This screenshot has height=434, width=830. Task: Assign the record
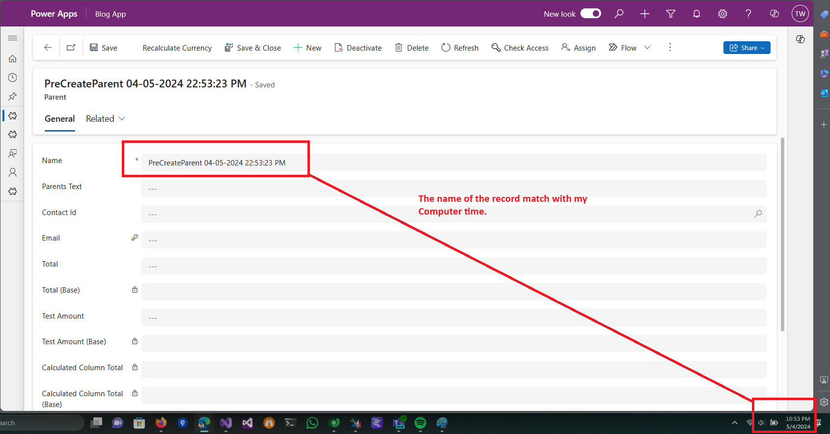pos(579,48)
